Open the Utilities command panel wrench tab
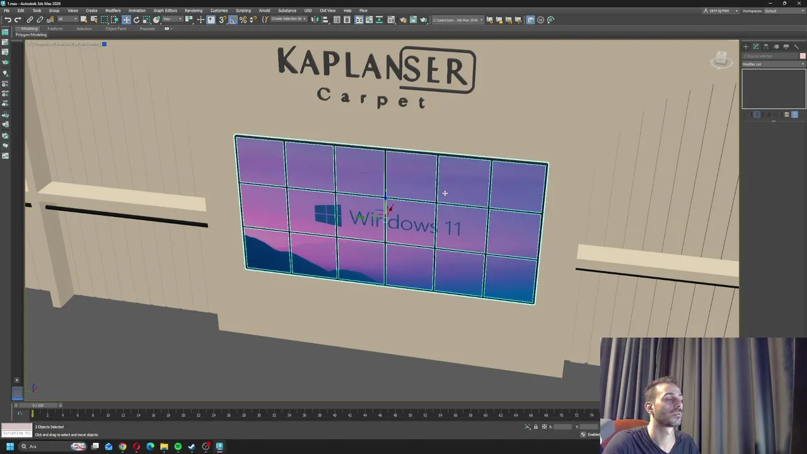The image size is (807, 454). click(796, 46)
